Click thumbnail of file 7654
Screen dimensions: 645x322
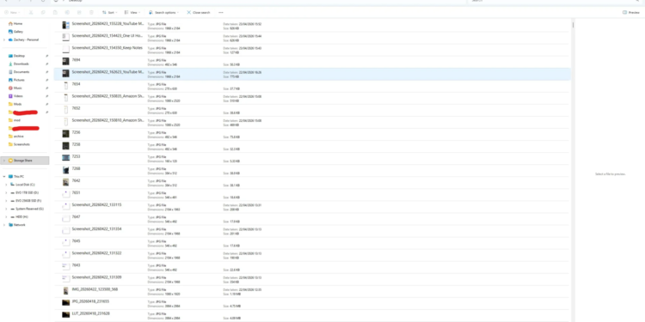click(65, 86)
